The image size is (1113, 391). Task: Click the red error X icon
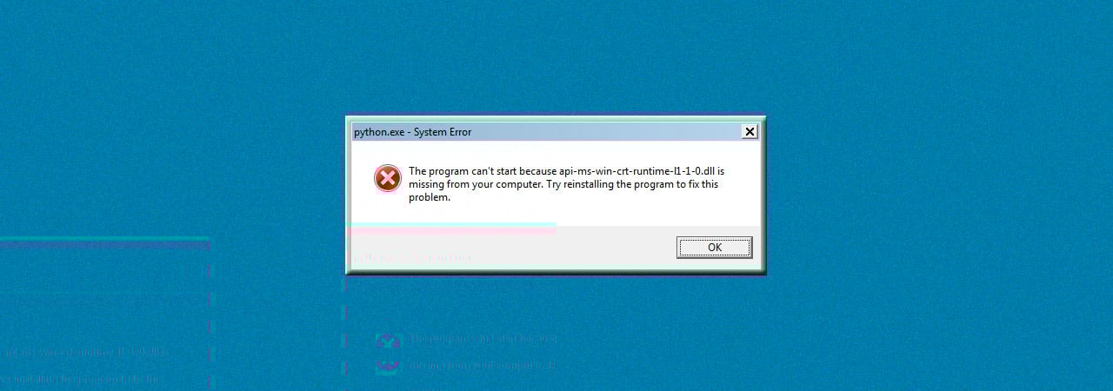pos(388,178)
